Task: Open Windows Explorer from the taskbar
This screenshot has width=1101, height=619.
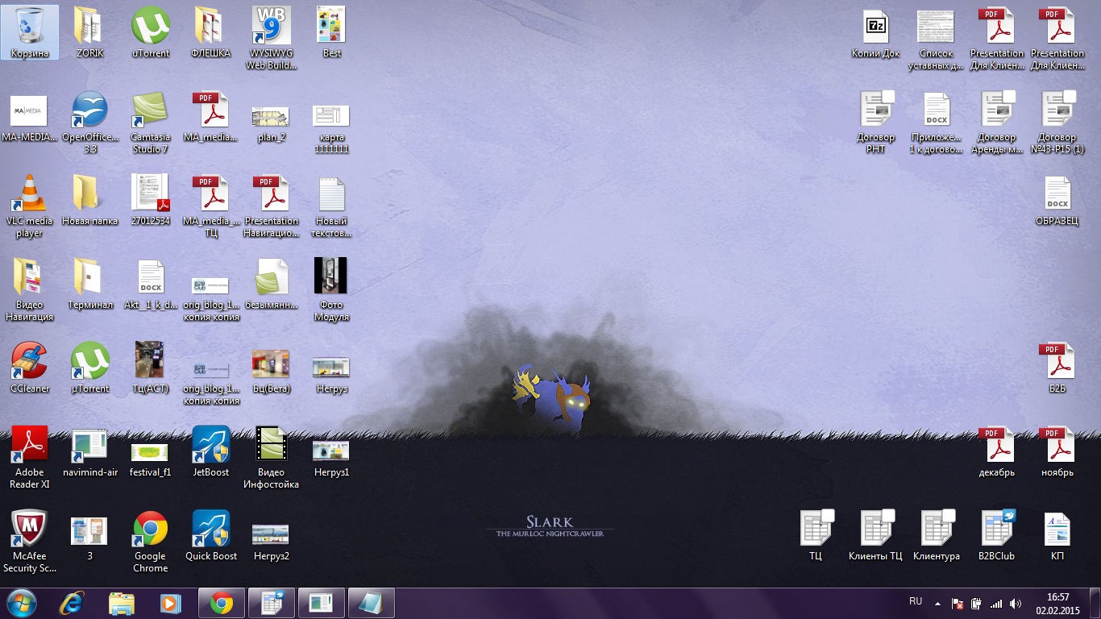Action: [x=122, y=603]
